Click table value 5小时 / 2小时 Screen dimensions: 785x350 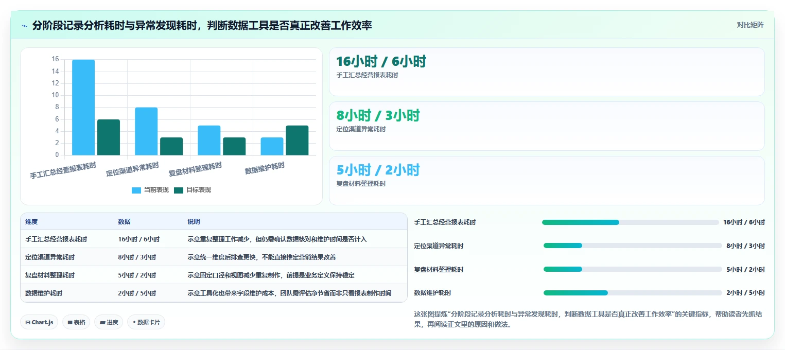[137, 275]
